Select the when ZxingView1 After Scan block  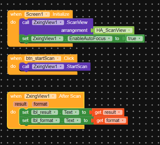click(x=46, y=96)
